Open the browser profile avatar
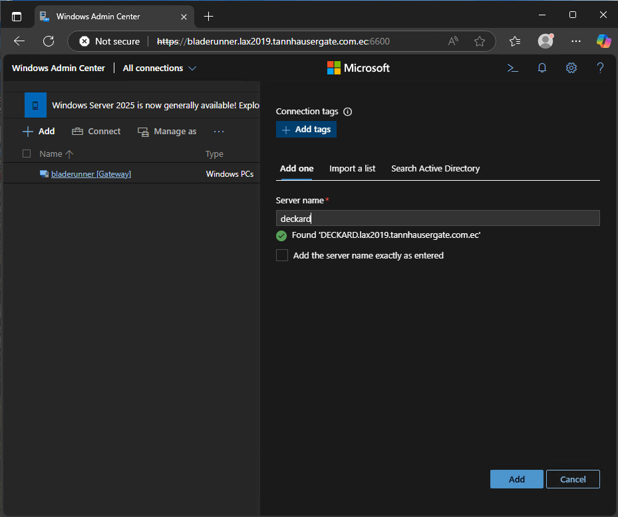 tap(545, 41)
